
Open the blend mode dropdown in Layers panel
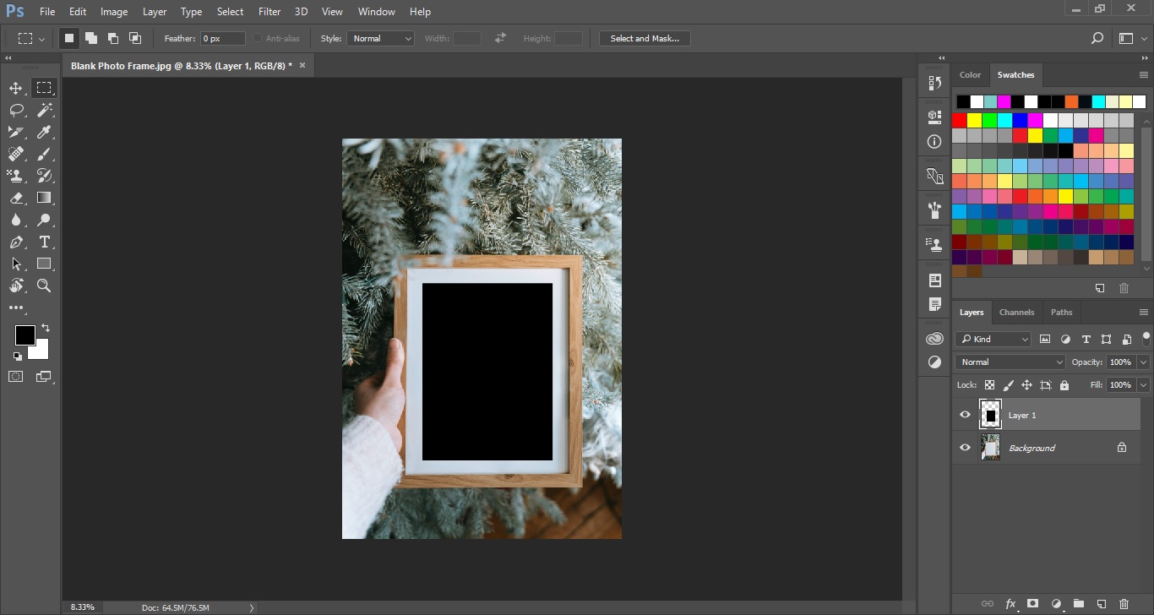tap(1009, 362)
